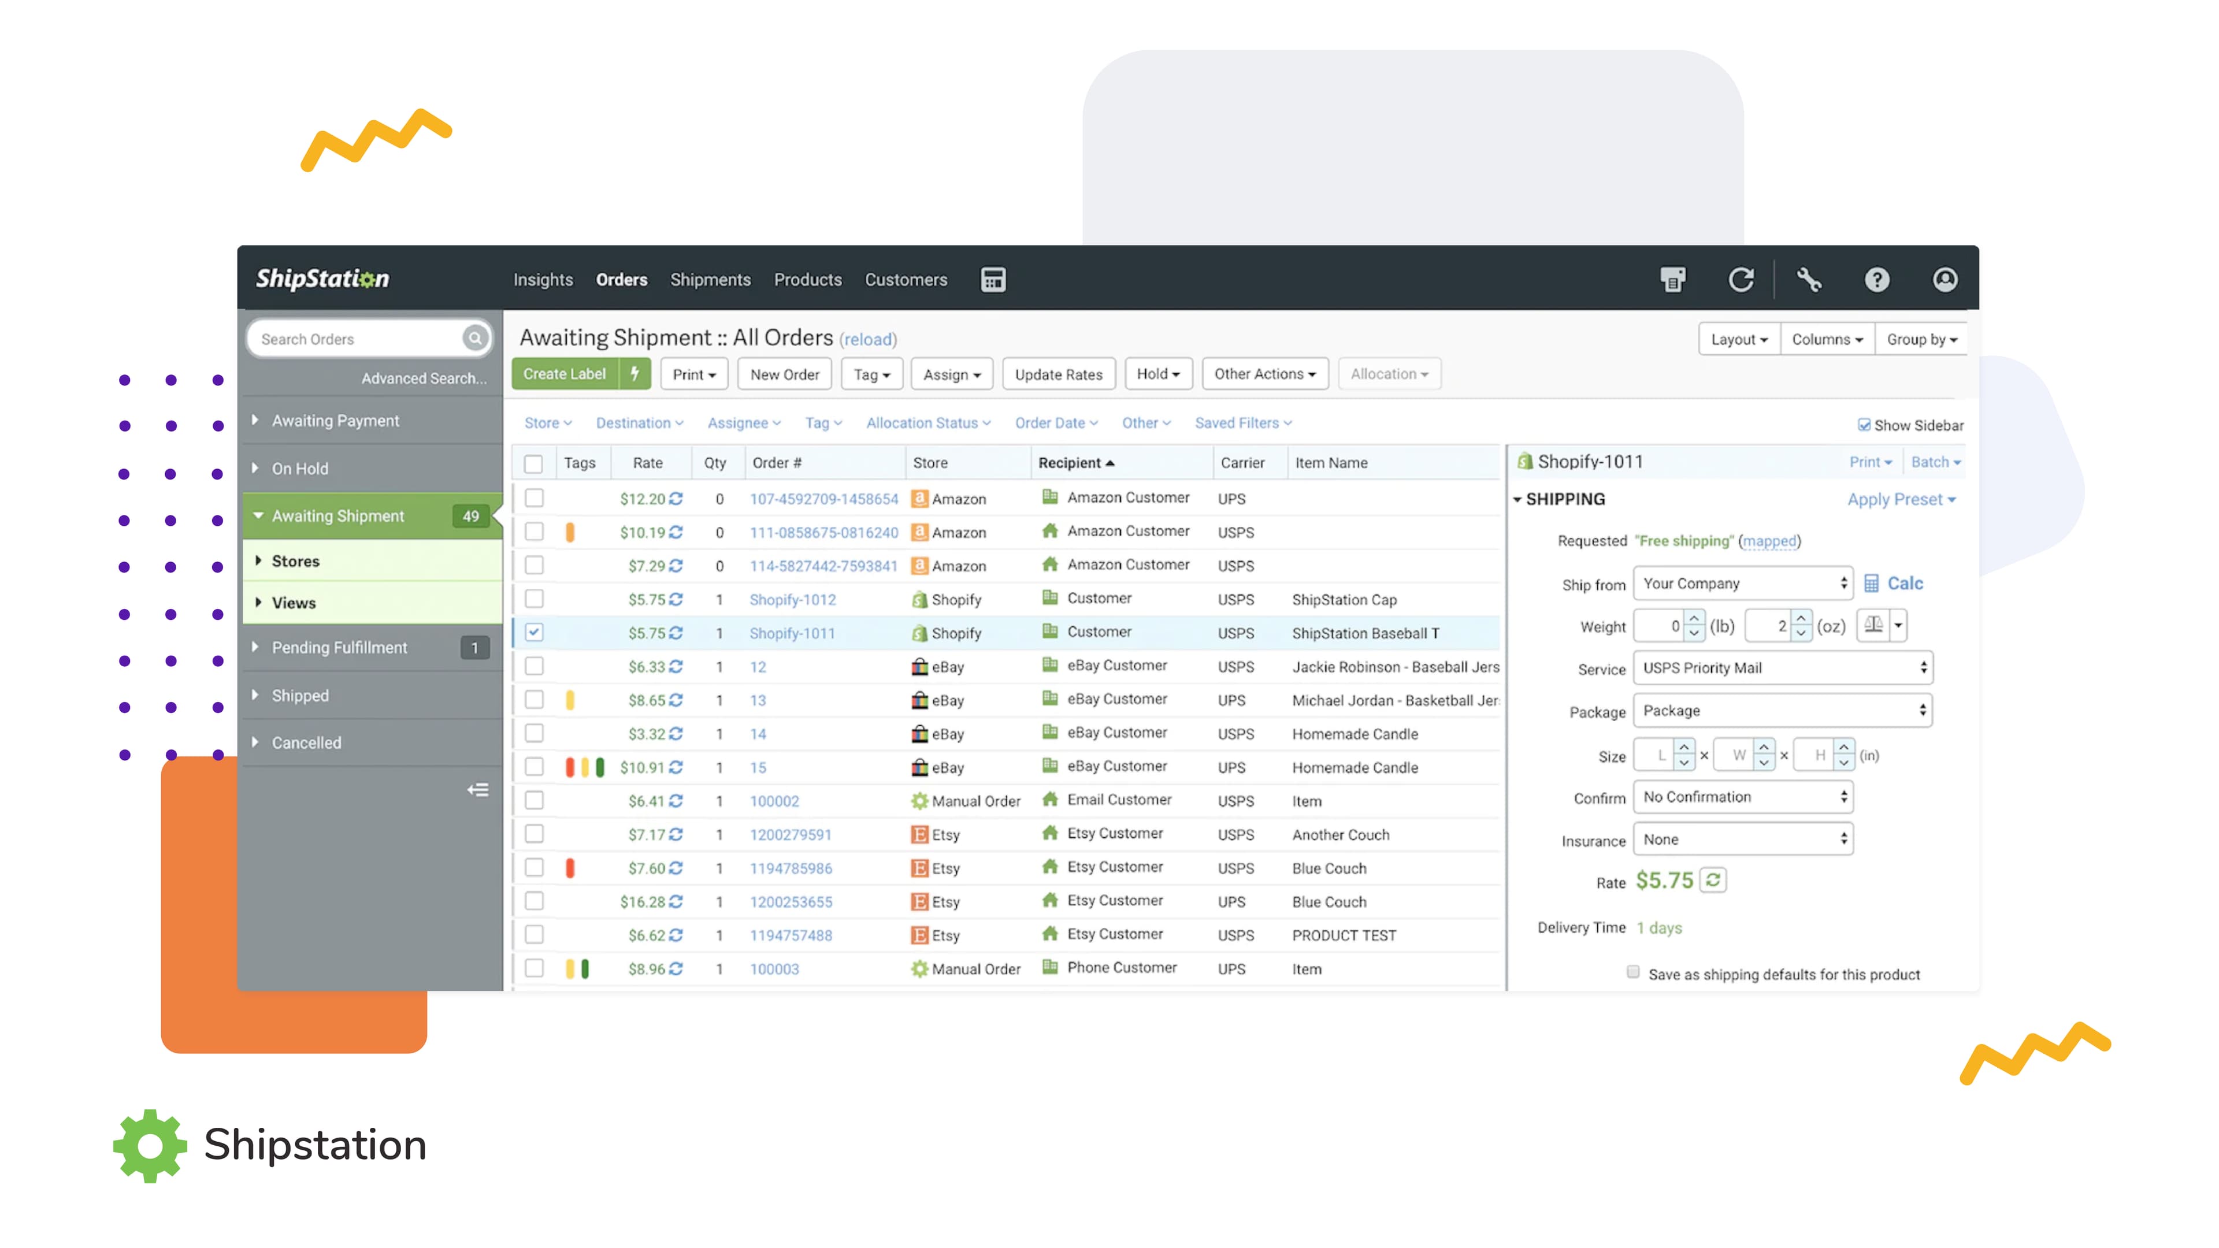Viewport: 2219px width, 1248px height.
Task: Click the New Order button
Action: (785, 374)
